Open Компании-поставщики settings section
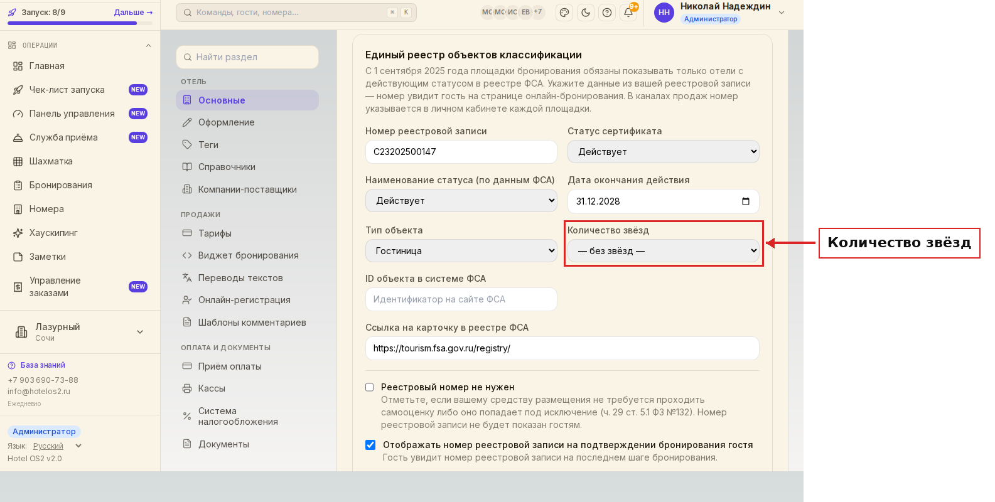995x502 pixels. point(247,190)
